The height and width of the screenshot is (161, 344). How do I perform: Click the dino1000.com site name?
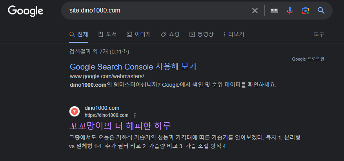tap(102, 108)
